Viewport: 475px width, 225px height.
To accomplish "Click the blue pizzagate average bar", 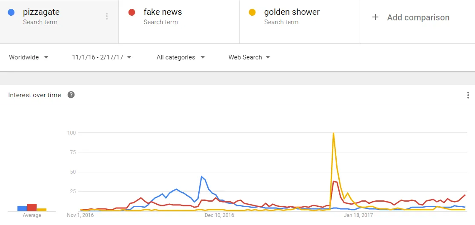I will (22, 208).
